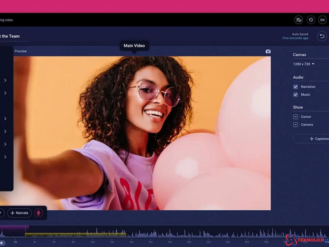The height and width of the screenshot is (247, 329).
Task: Click the + Narrate button
Action: pyautogui.click(x=19, y=213)
